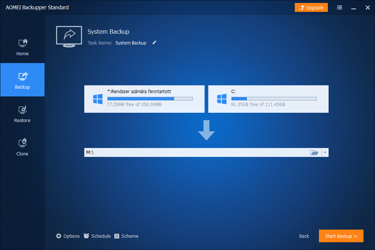Click the Options gear icon

(x=59, y=236)
